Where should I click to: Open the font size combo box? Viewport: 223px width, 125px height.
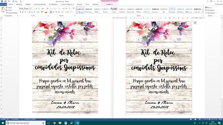pyautogui.click(x=32, y=9)
